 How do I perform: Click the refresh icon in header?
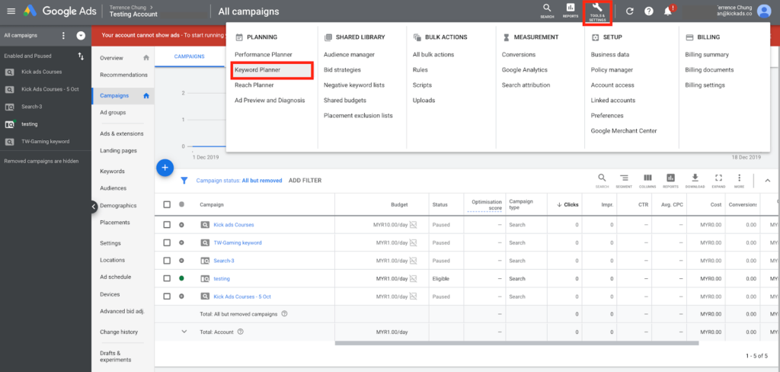click(629, 11)
